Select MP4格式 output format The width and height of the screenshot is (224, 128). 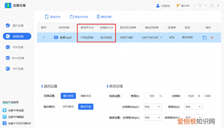coord(68,107)
